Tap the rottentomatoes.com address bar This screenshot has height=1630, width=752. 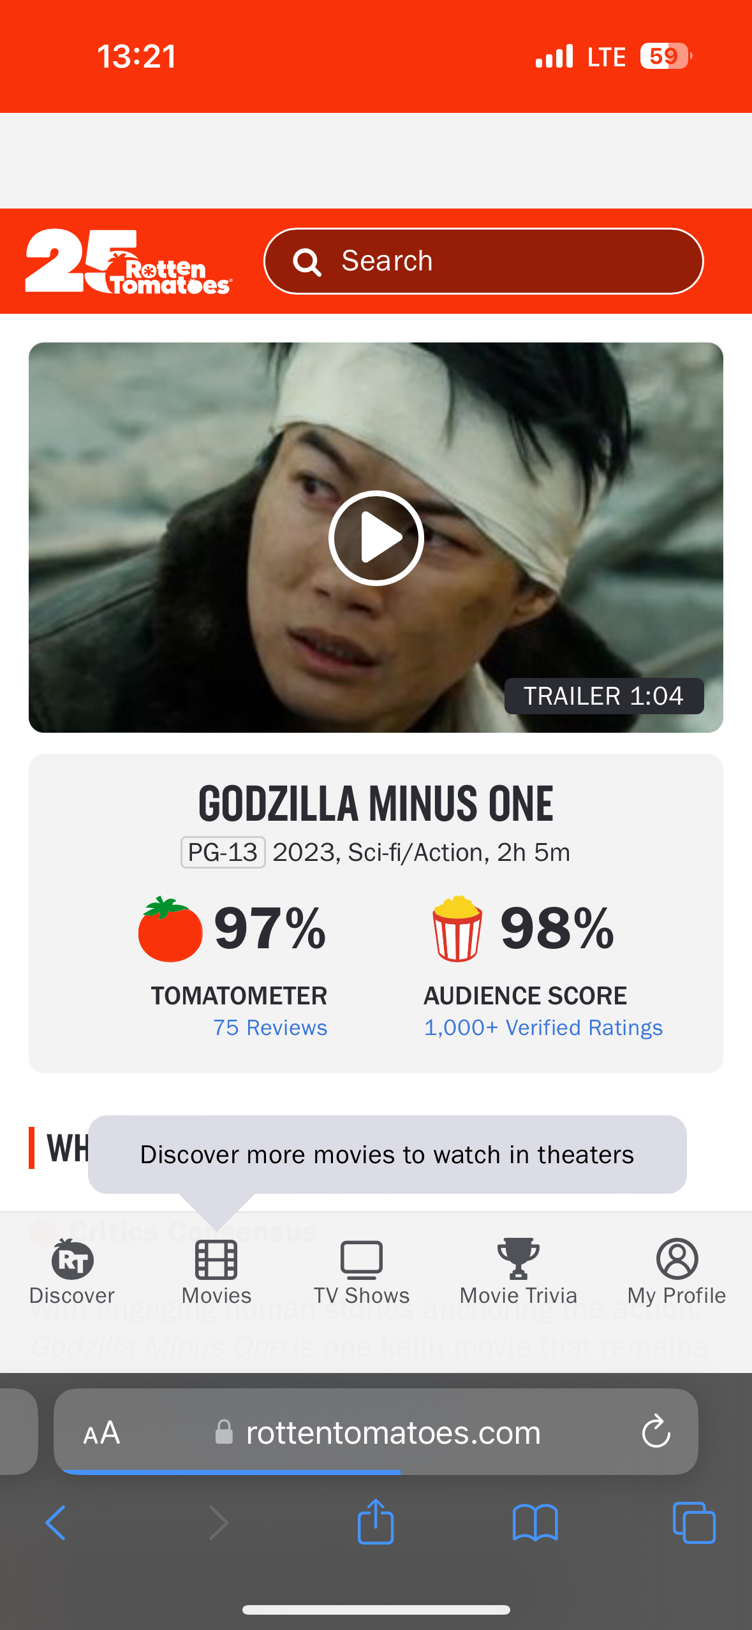click(x=393, y=1433)
